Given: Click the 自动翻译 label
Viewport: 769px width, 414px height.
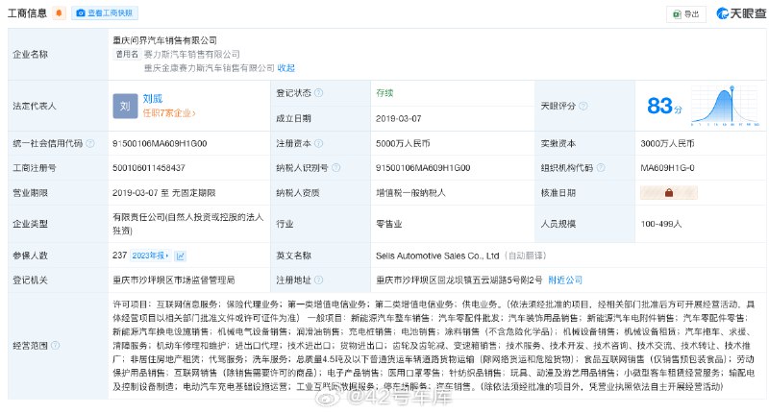Looking at the screenshot, I should coord(525,256).
